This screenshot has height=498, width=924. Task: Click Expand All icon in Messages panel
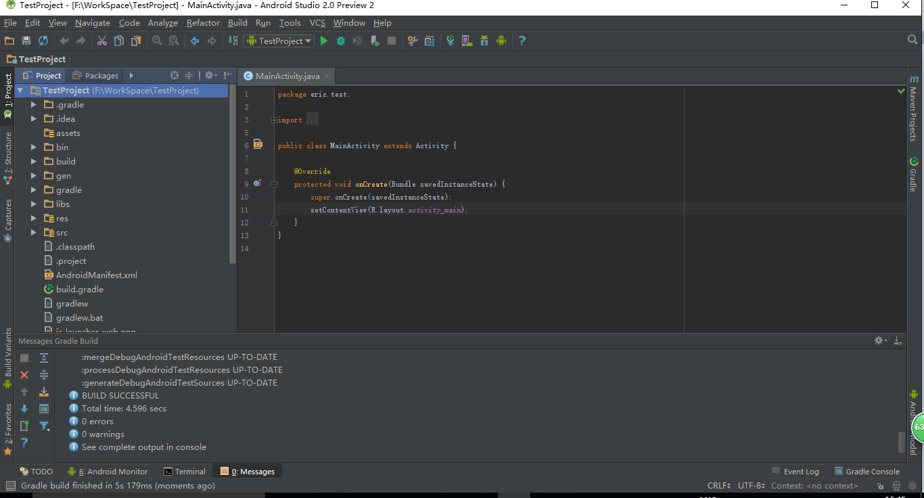[x=44, y=357]
